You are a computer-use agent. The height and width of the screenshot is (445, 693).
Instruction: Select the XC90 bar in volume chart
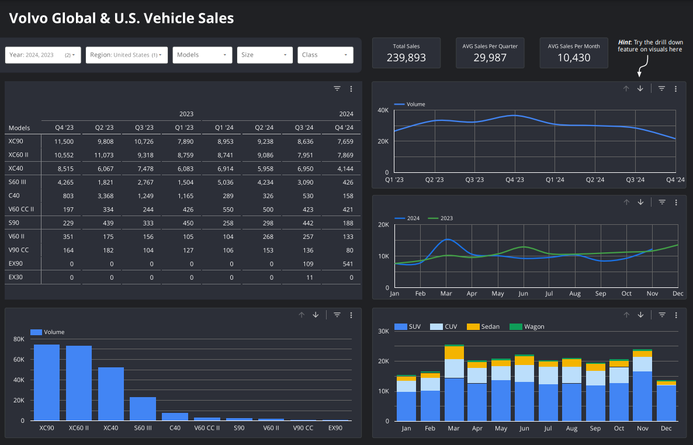46,383
